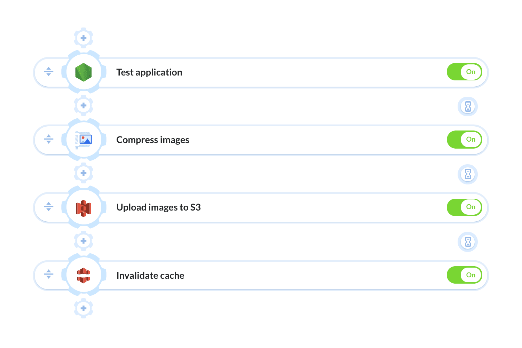
Task: Click reorder arrows for Upload images to S3
Action: point(49,207)
